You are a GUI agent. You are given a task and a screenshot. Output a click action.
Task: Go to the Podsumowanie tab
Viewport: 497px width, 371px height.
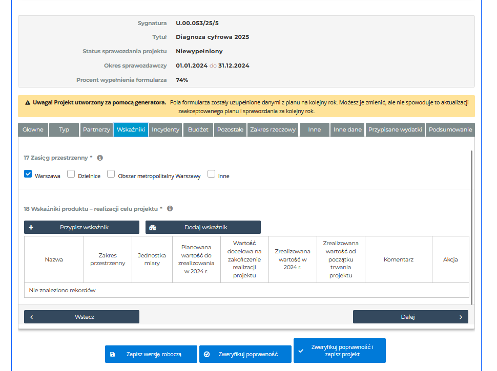point(450,129)
